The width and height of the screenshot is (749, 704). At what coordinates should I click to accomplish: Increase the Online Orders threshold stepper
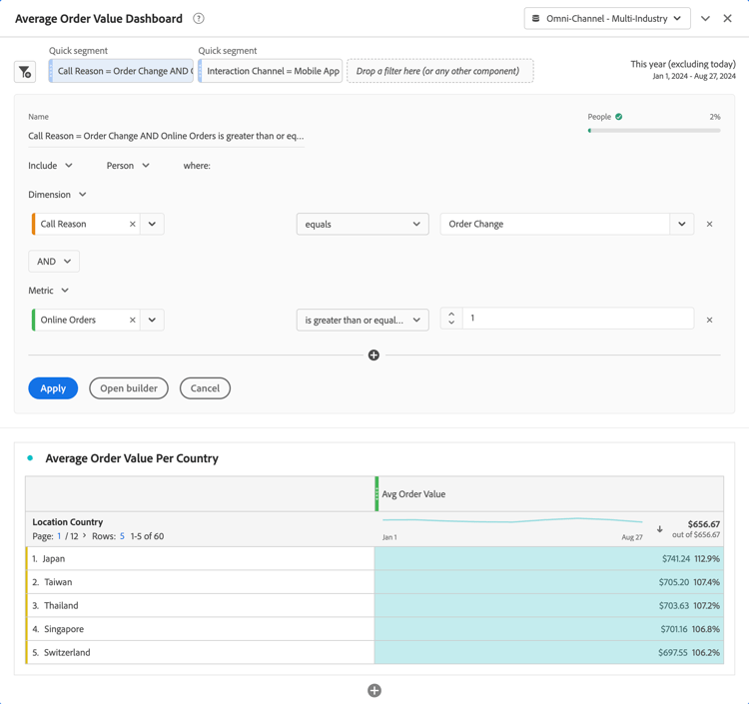click(x=451, y=315)
